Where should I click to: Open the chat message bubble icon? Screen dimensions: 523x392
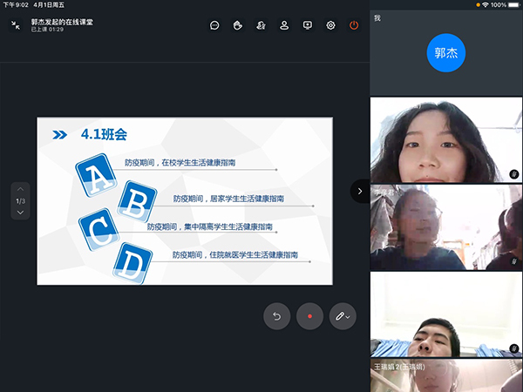tap(214, 25)
